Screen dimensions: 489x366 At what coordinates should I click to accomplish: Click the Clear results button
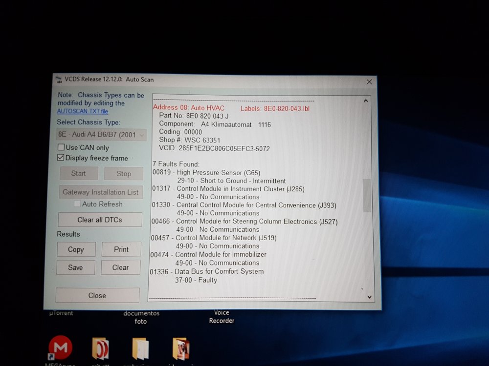[x=120, y=267]
